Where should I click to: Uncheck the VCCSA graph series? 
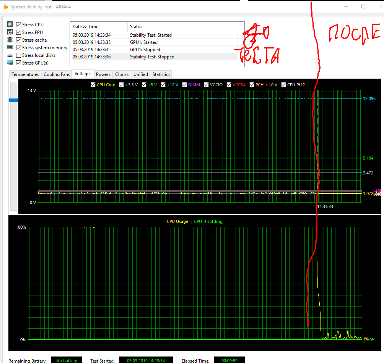(x=229, y=85)
